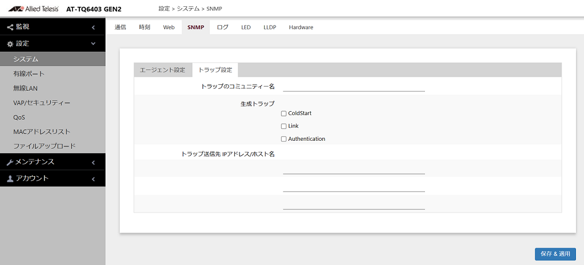
Task: Expand the メンテナンス menu chevron
Action: [x=93, y=162]
